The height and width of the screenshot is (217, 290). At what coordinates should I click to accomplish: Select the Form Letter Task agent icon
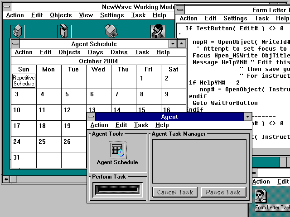(x=261, y=197)
